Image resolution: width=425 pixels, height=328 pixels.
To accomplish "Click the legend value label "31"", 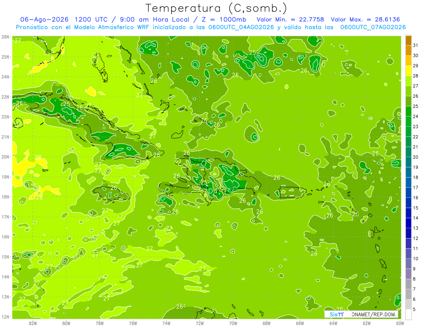I will (415, 45).
